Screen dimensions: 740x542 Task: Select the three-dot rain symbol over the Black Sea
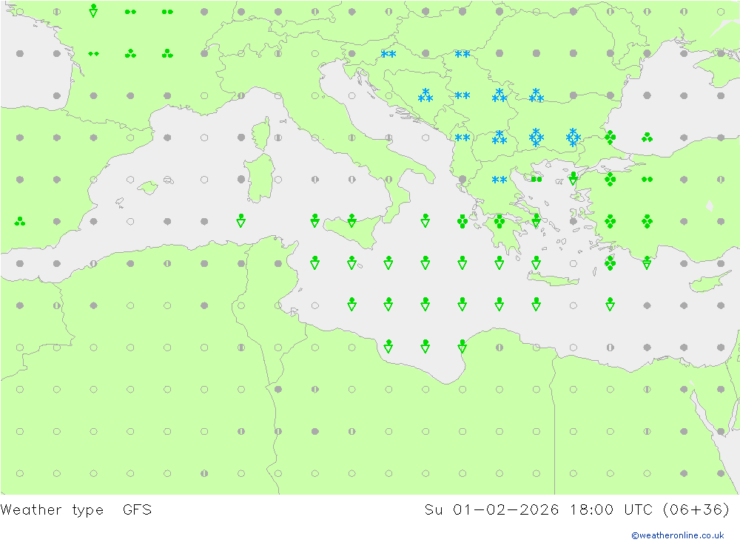[x=647, y=138]
